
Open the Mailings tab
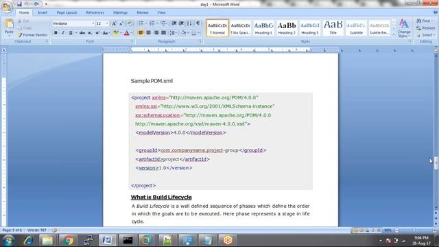tap(121, 12)
